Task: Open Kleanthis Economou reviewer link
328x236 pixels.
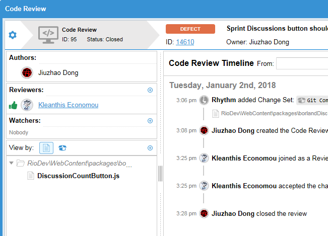Action: [x=68, y=105]
